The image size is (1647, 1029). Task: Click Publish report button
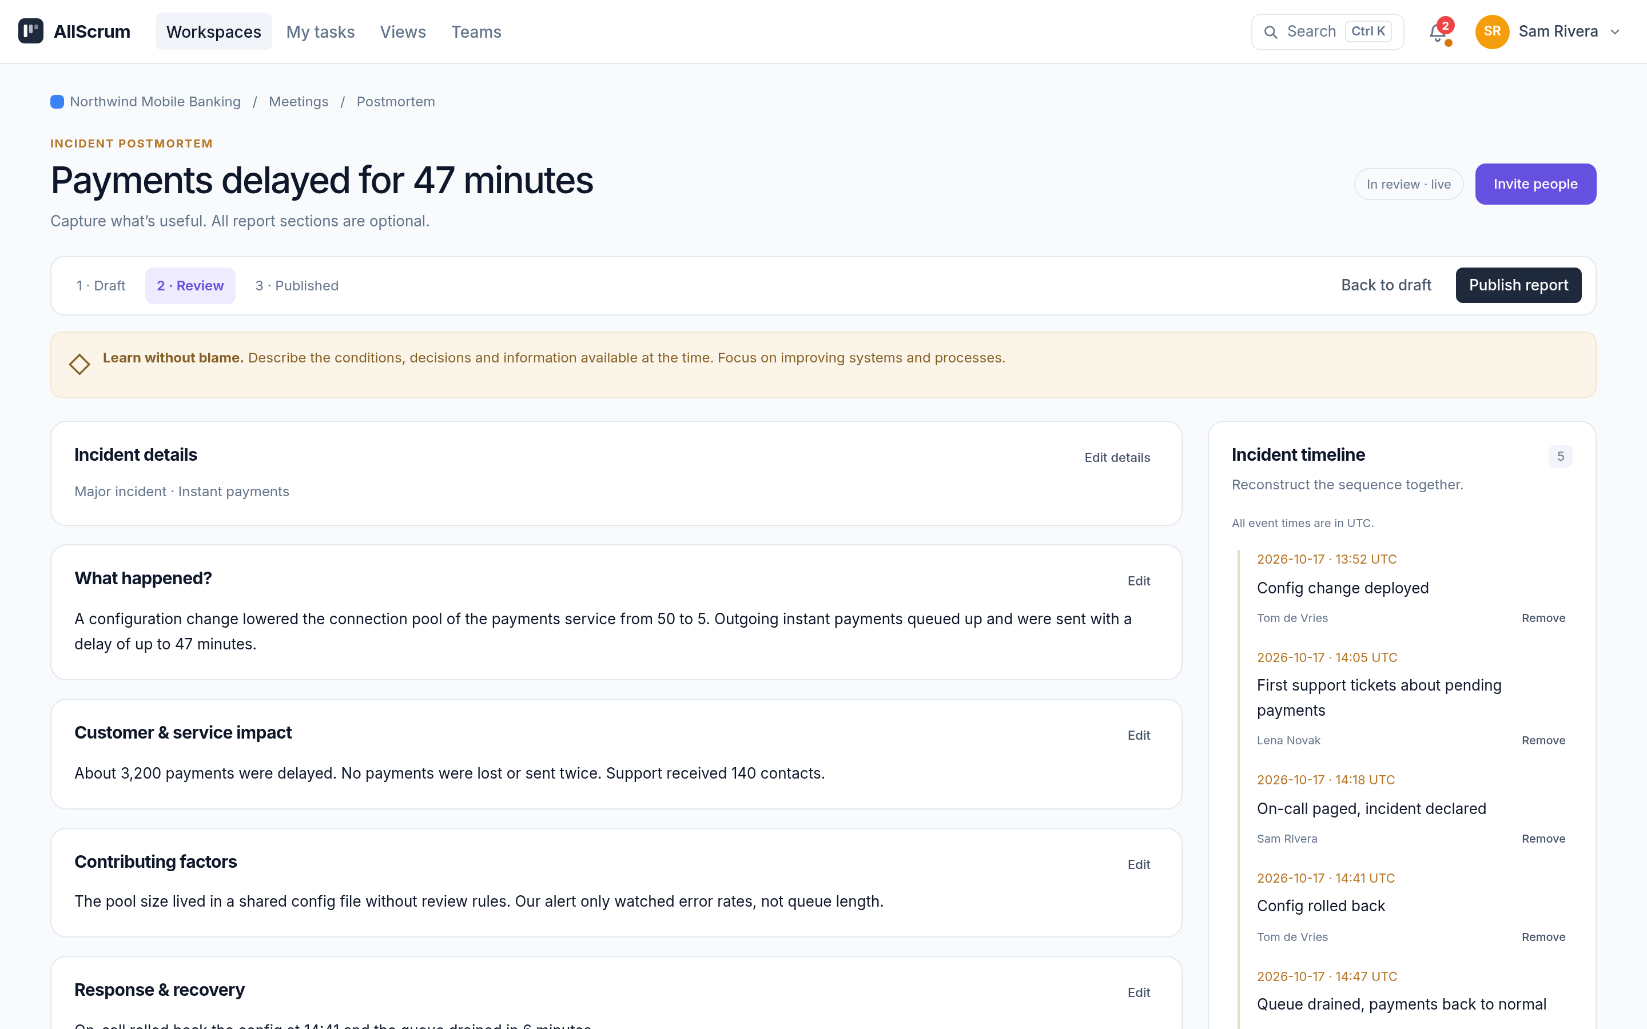click(1518, 285)
